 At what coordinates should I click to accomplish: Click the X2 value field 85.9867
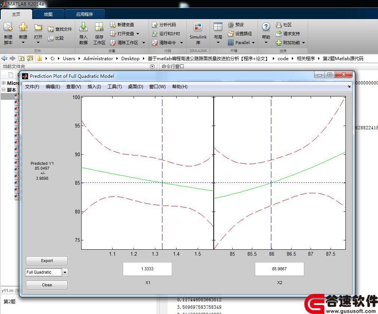[x=280, y=269]
